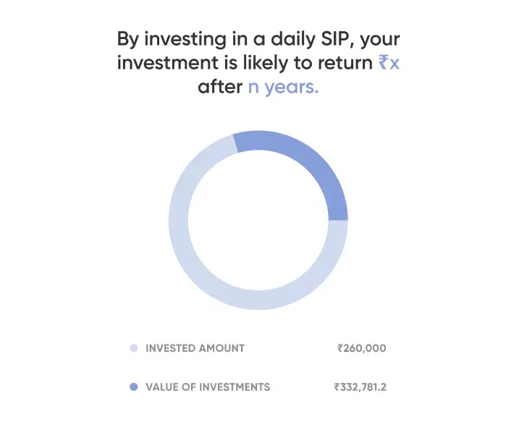519x422 pixels.
Task: Click the rupee symbol before 332,781.2
Action: pyautogui.click(x=337, y=387)
